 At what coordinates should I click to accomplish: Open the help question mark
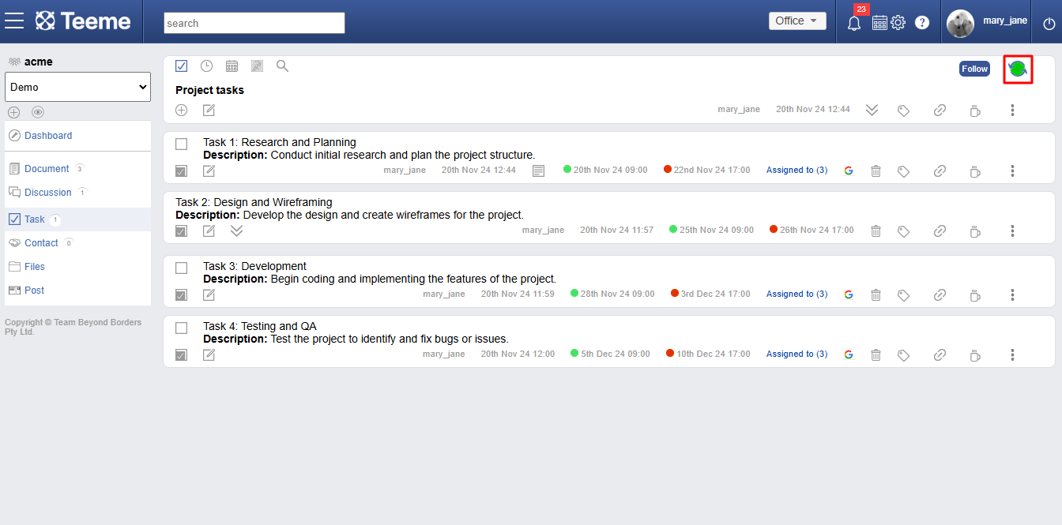pos(922,23)
